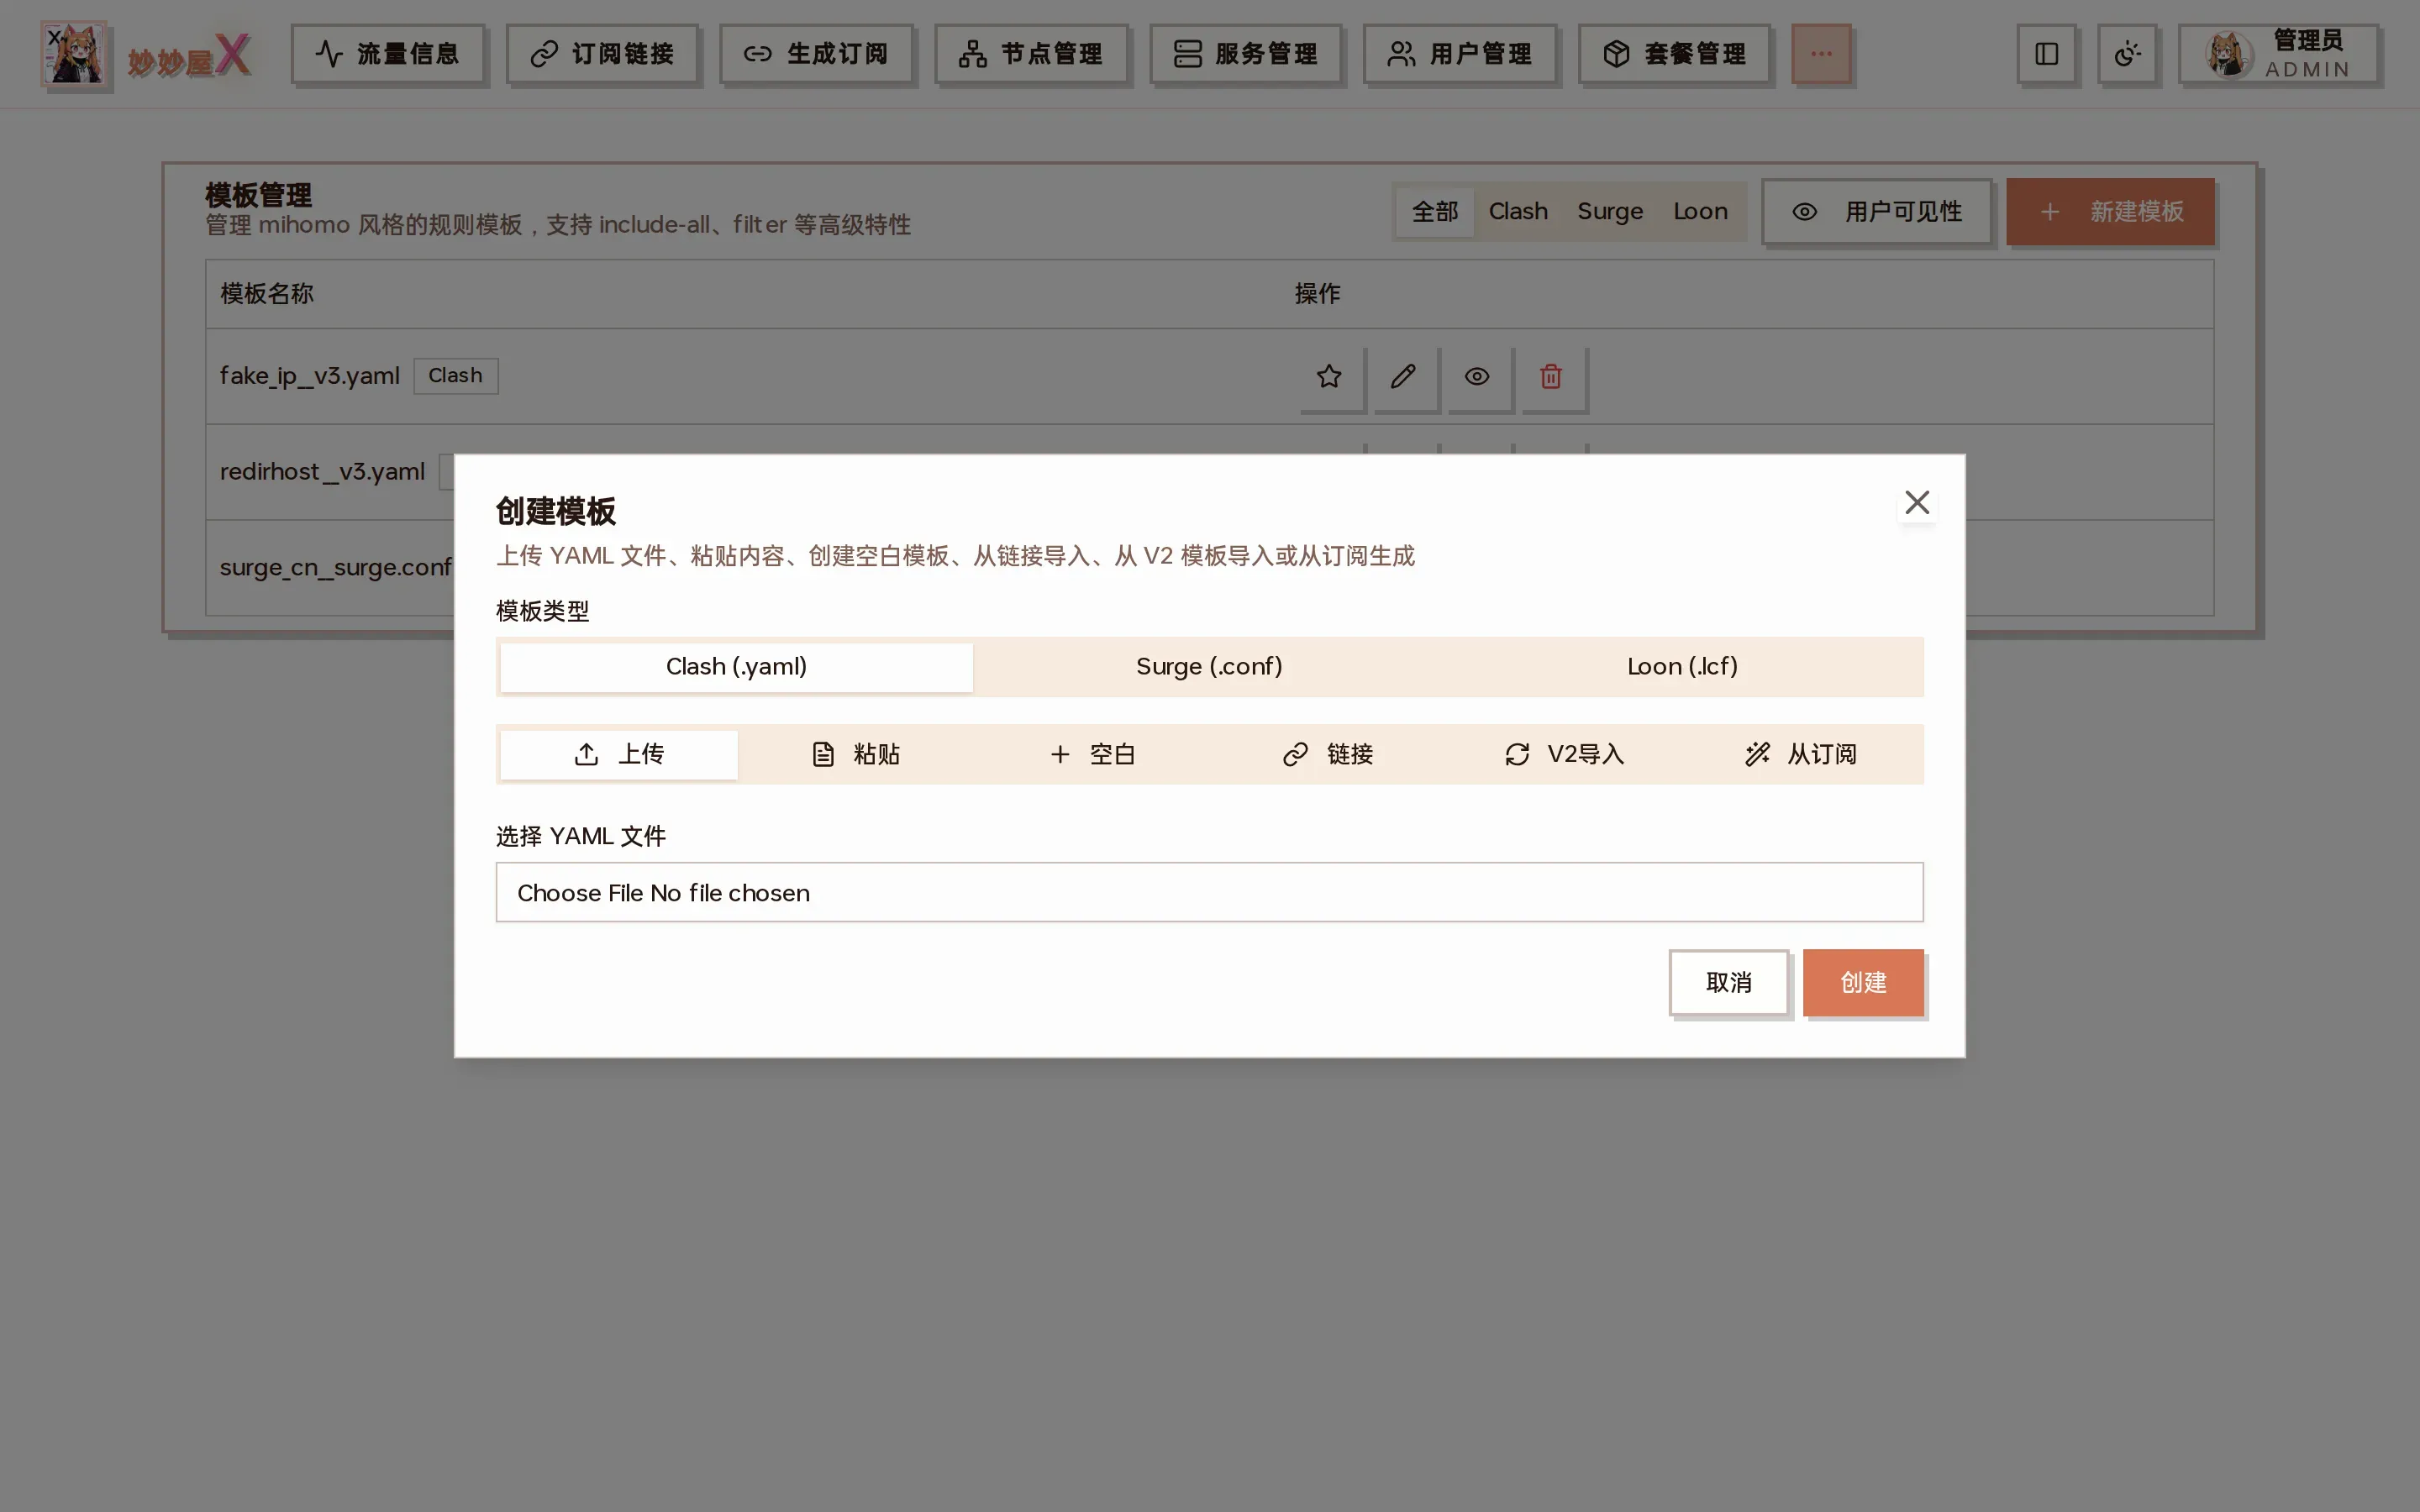Open the 流量信息 traffic page
The image size is (2420, 1512).
(387, 54)
